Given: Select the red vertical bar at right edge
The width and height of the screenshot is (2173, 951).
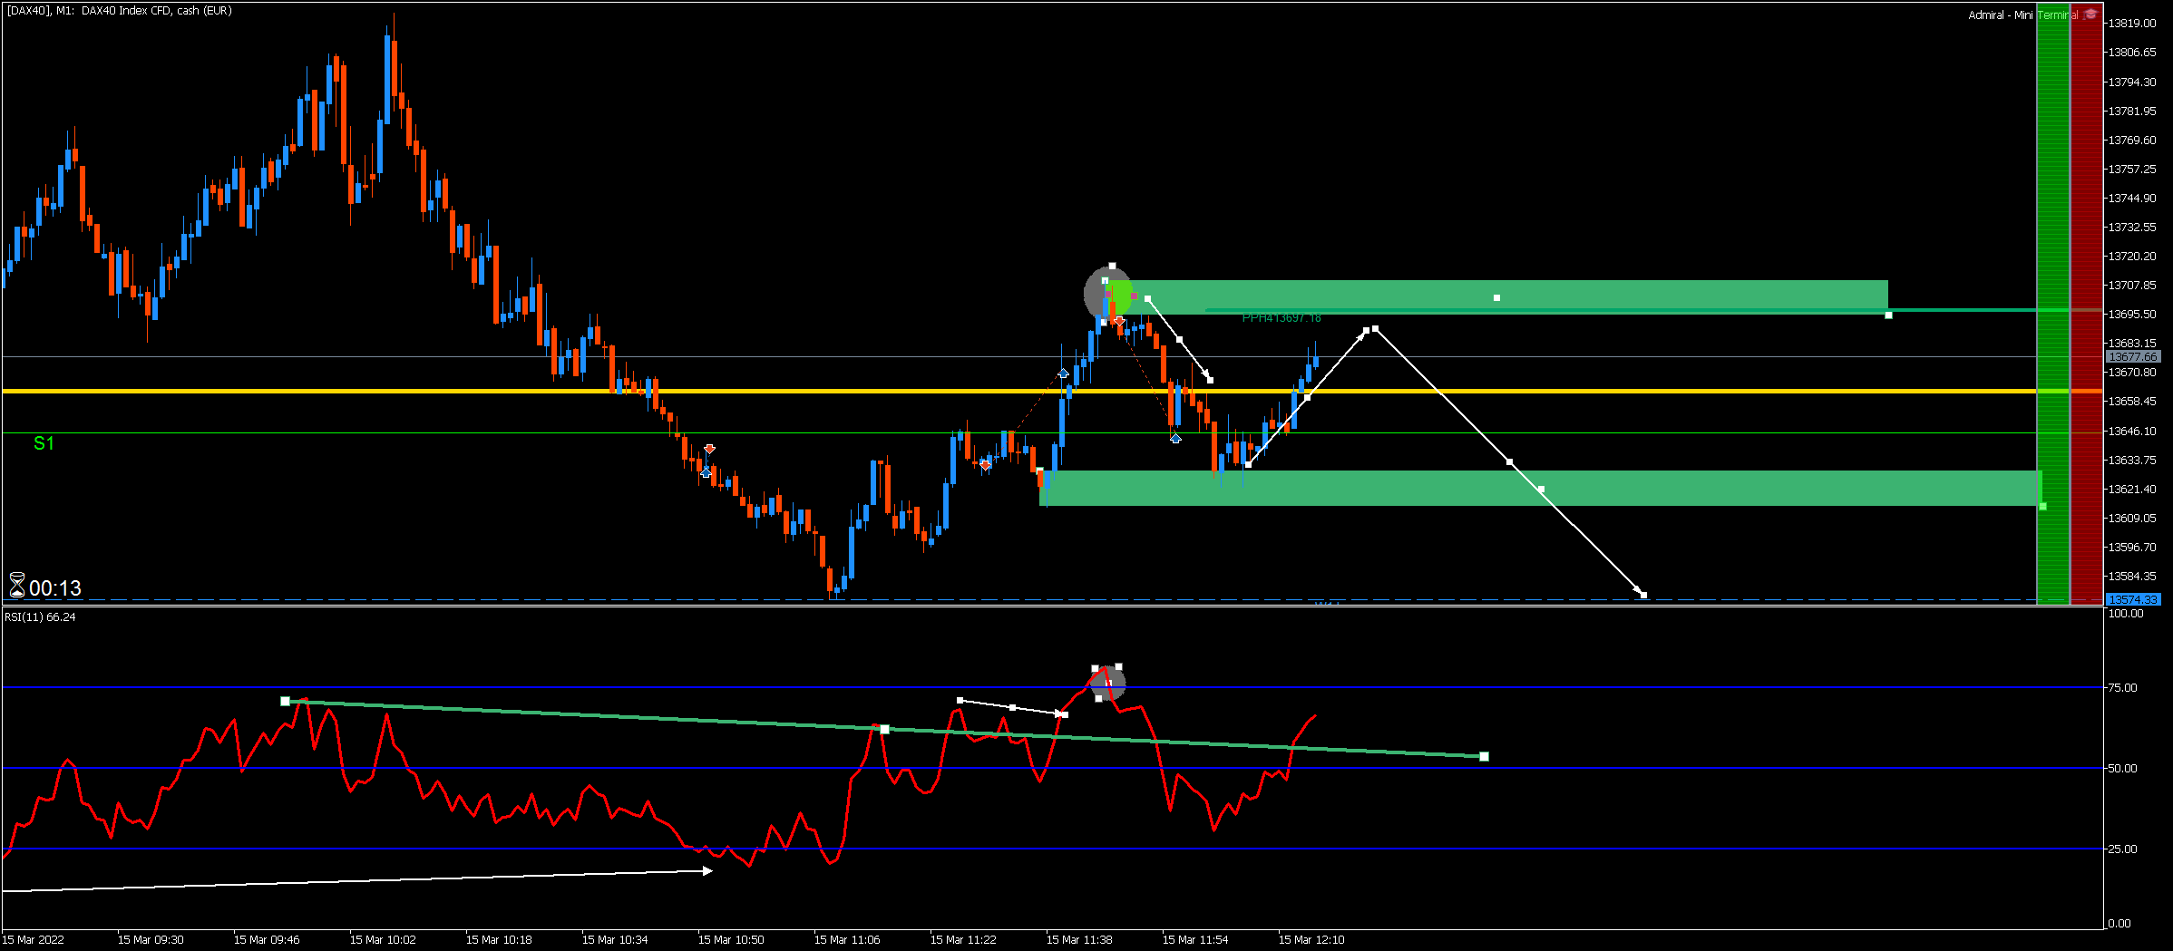Looking at the screenshot, I should pyautogui.click(x=2086, y=304).
